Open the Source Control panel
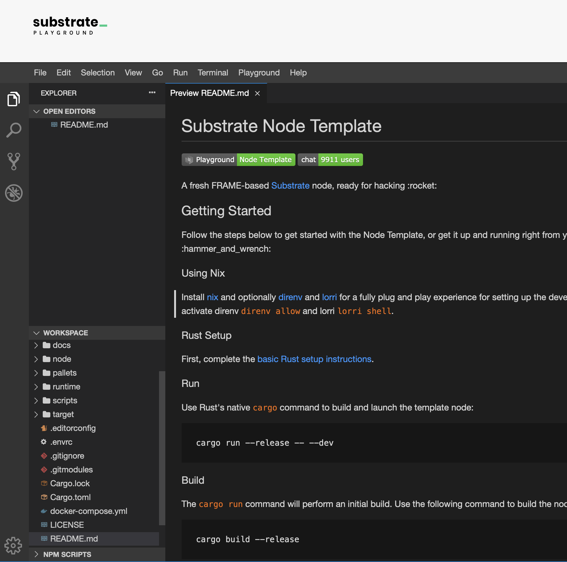567x562 pixels. [14, 161]
